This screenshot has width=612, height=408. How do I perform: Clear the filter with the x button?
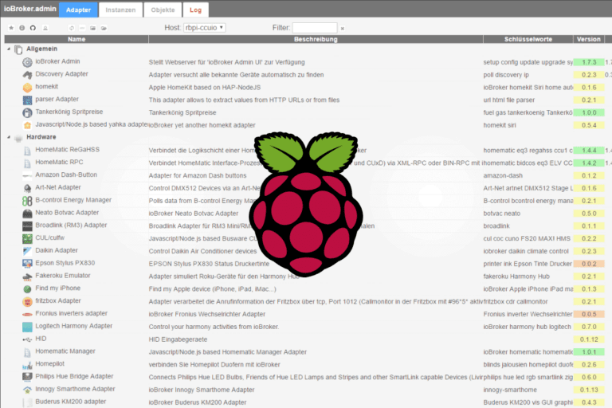(343, 28)
